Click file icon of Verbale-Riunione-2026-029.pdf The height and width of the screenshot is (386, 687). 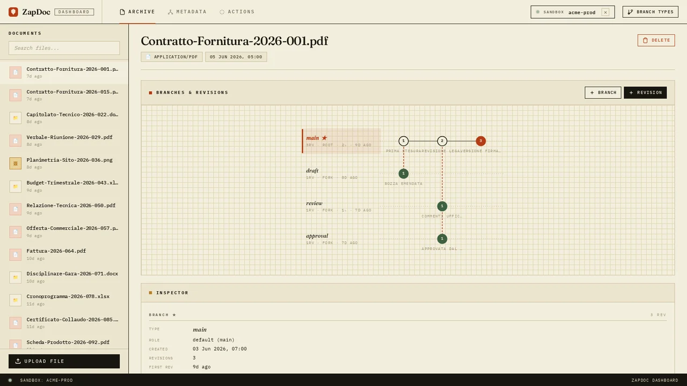tap(16, 140)
